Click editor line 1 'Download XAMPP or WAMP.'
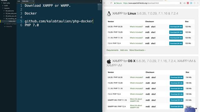Viewport: 200px width, 112px height. [x=47, y=6]
